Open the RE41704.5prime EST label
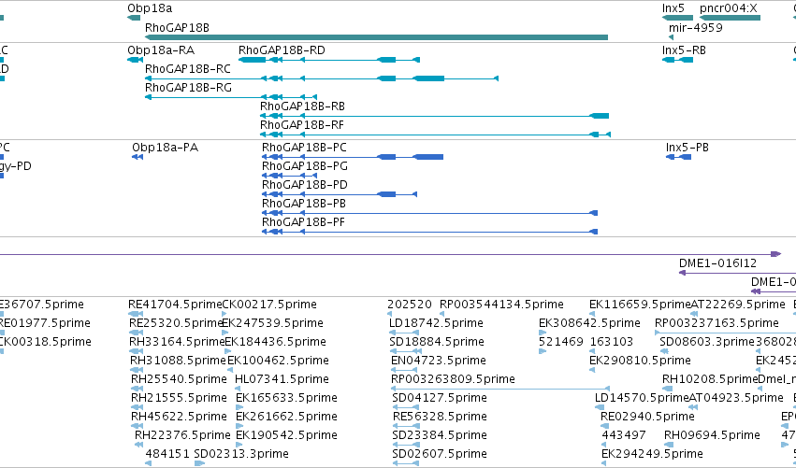This screenshot has height=468, width=796. click(x=175, y=305)
